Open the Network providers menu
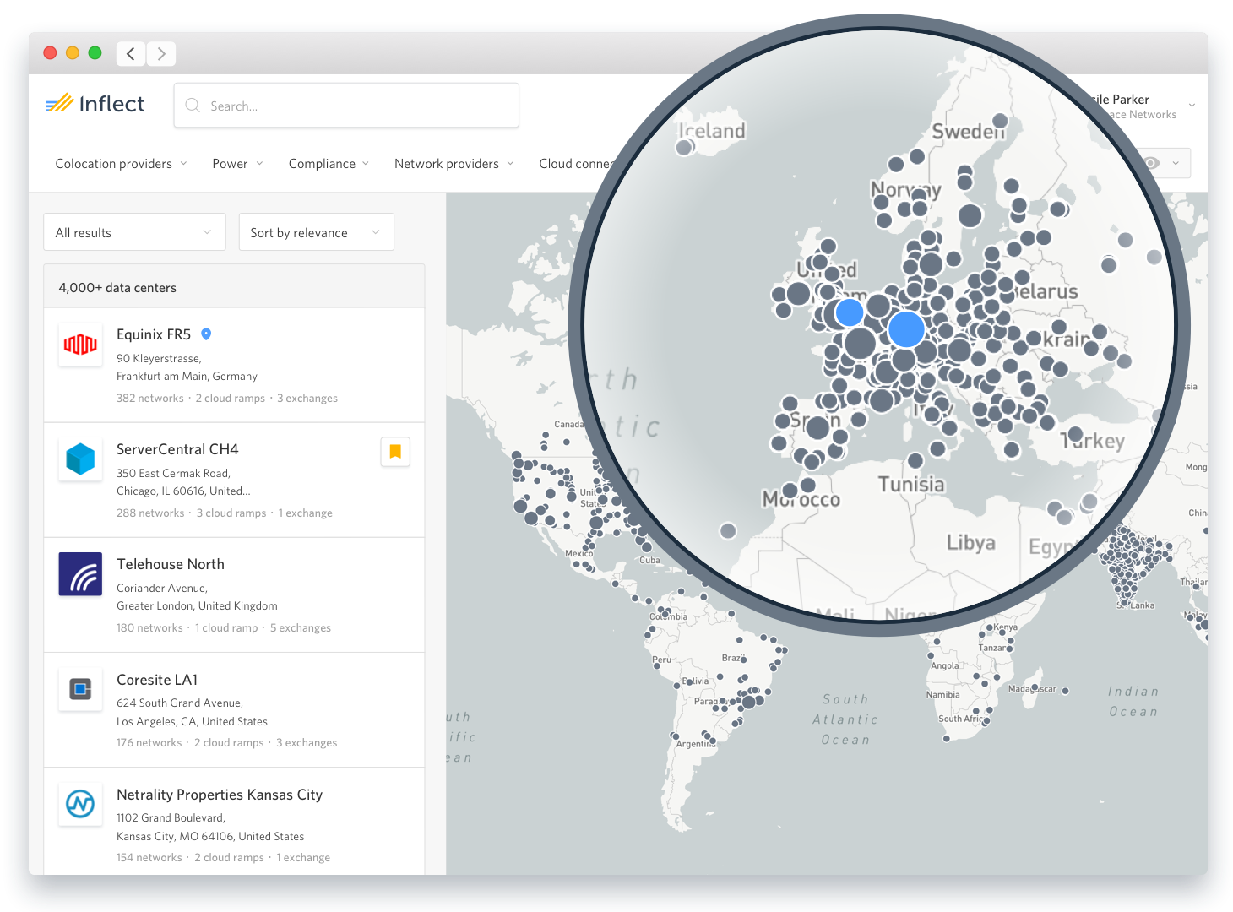Screen dimensions: 1233x912 [454, 164]
